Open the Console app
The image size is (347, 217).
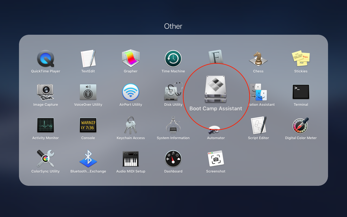[88, 125]
